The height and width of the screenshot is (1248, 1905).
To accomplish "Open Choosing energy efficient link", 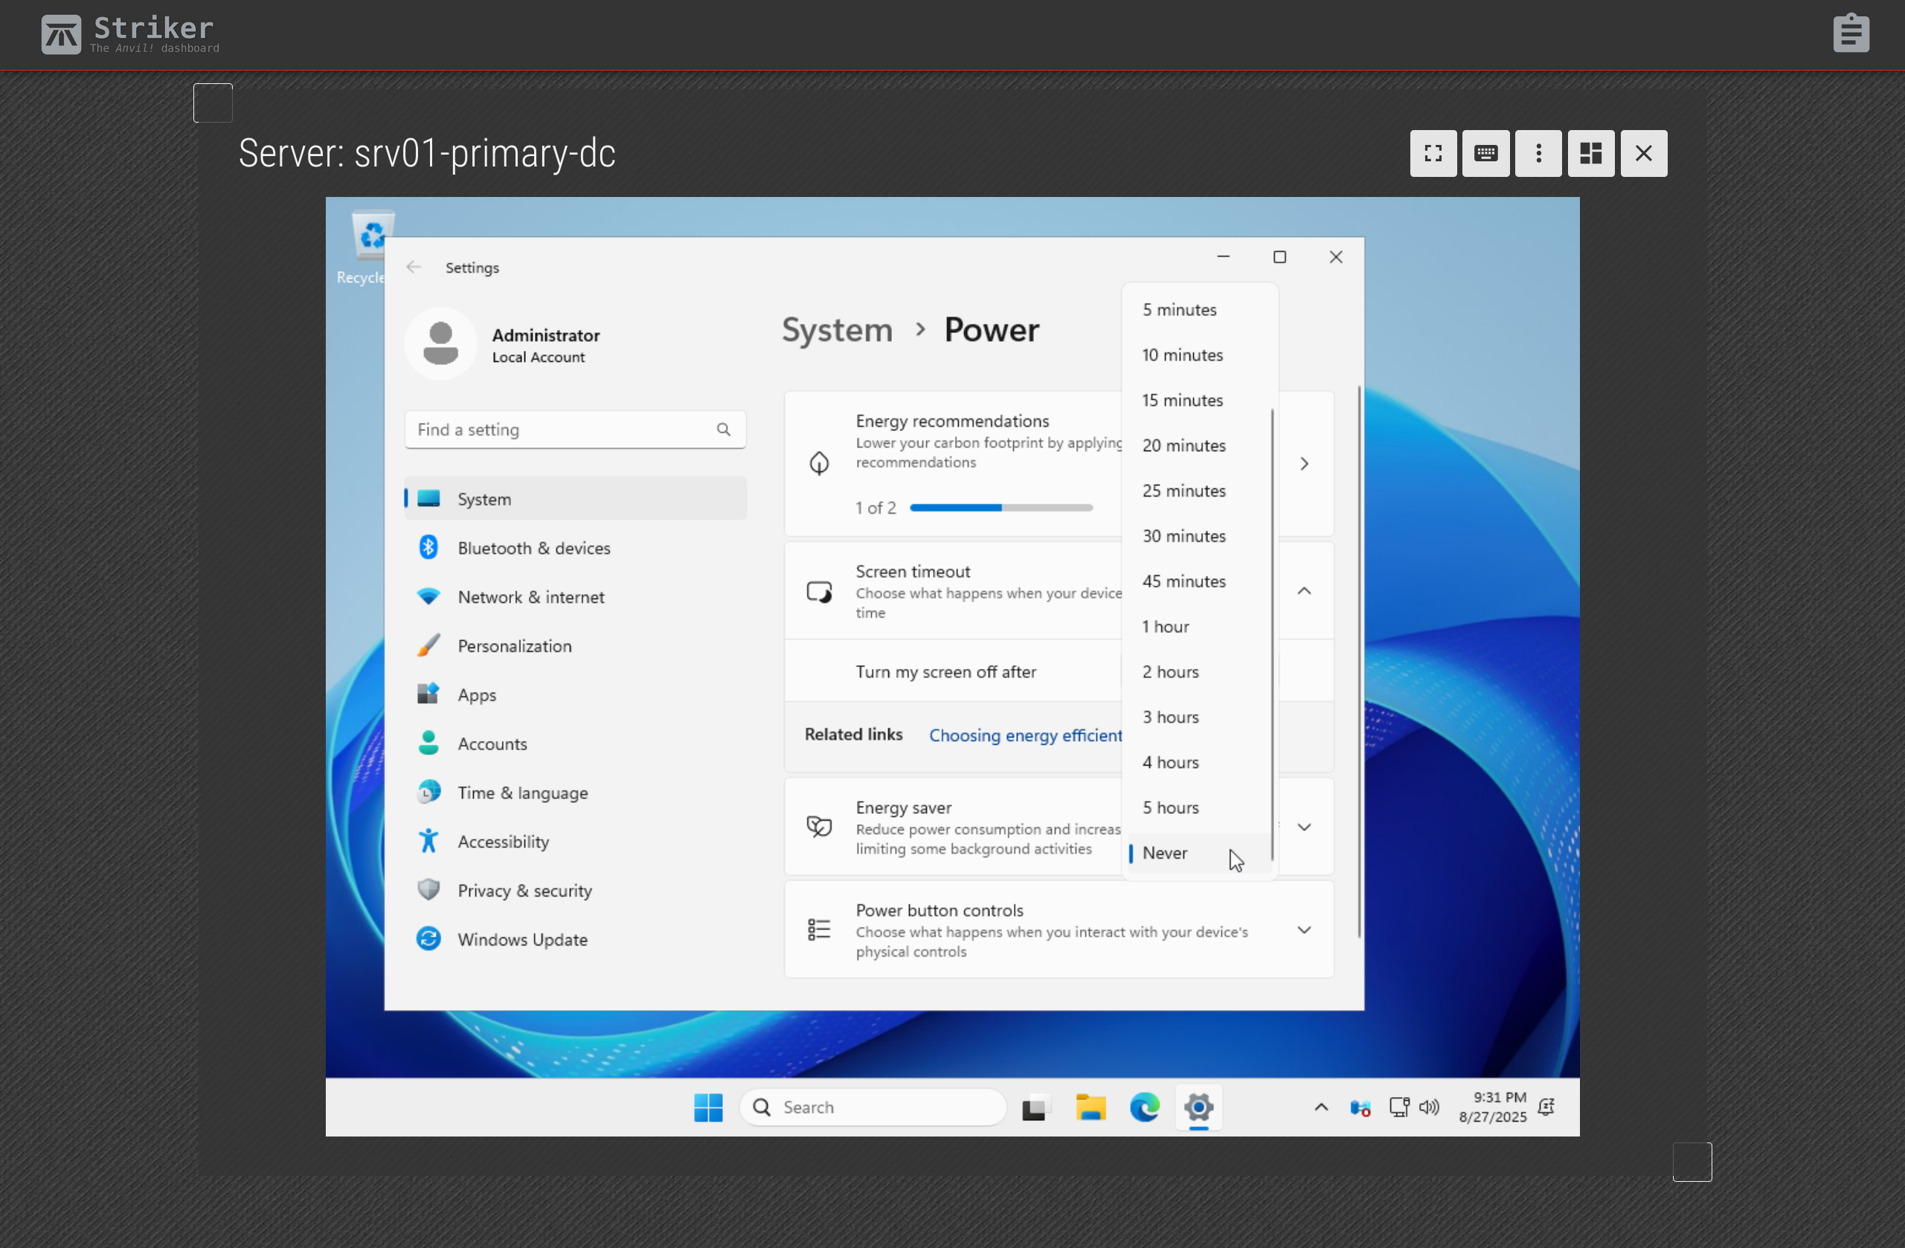I will coord(1024,735).
